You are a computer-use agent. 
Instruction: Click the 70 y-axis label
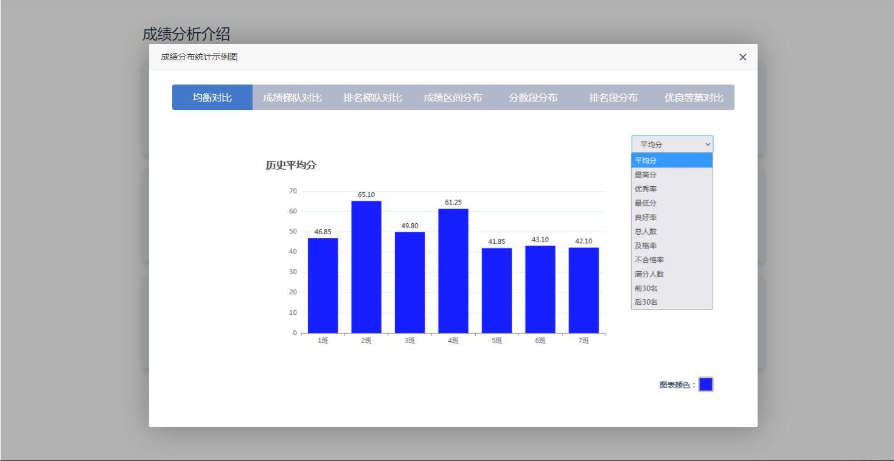293,191
